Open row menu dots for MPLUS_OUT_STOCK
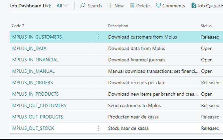Image resolution: width=223 pixels, height=140 pixels. pyautogui.click(x=98, y=128)
